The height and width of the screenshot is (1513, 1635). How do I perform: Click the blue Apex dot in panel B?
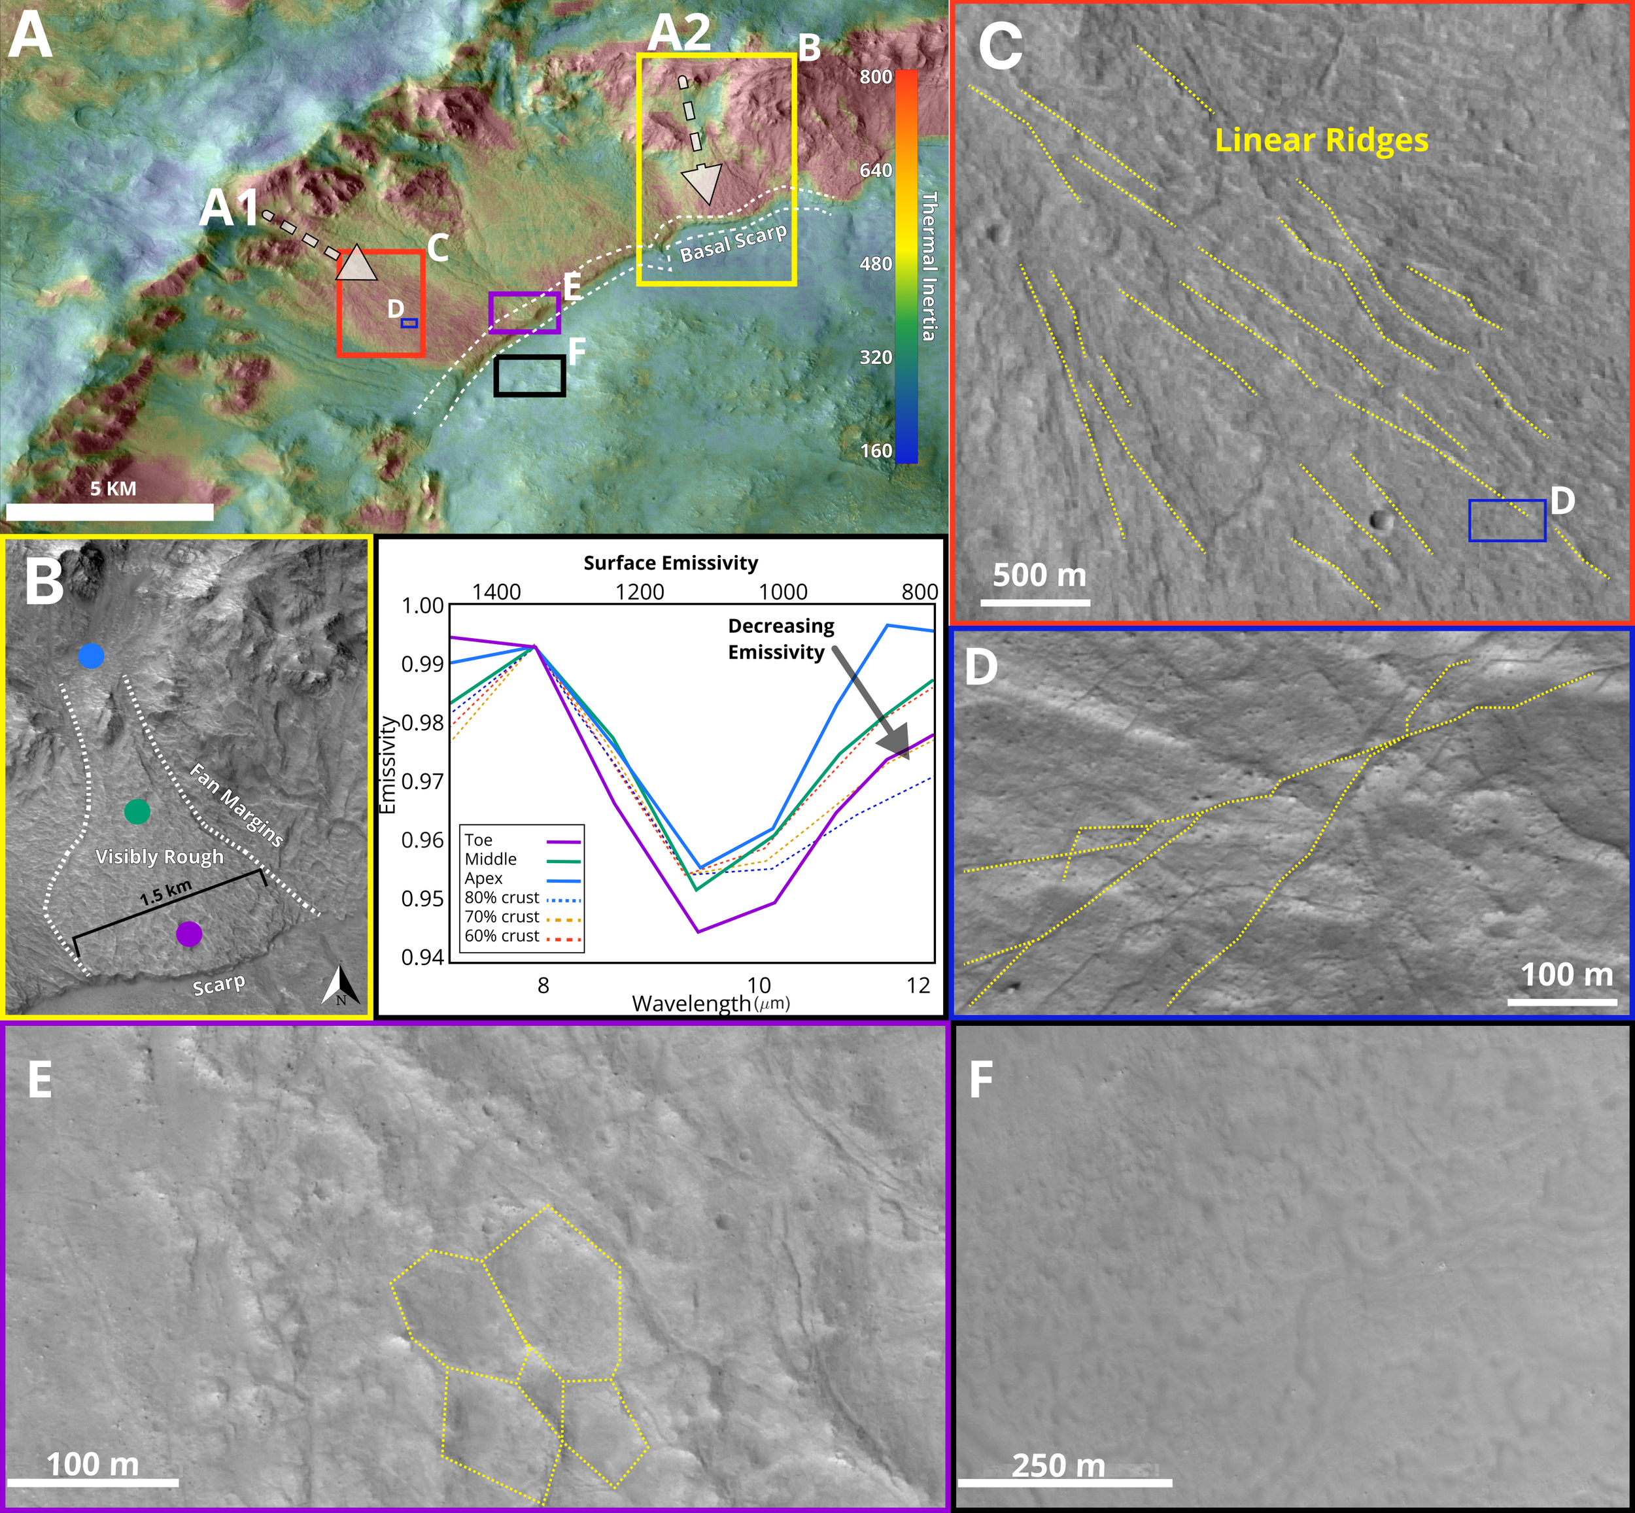click(91, 656)
